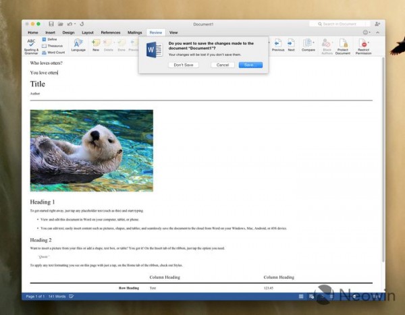Click Cancel in the save dialog
Viewport: 405px width, 315px height.
pyautogui.click(x=223, y=65)
